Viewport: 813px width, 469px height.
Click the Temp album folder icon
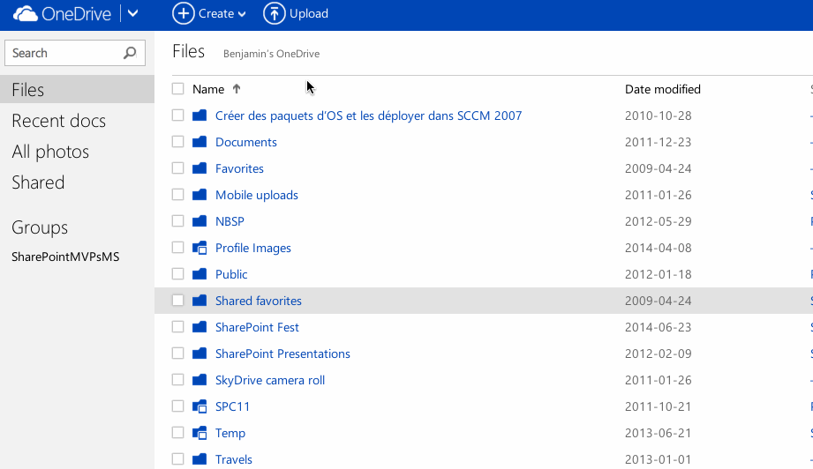(x=199, y=433)
